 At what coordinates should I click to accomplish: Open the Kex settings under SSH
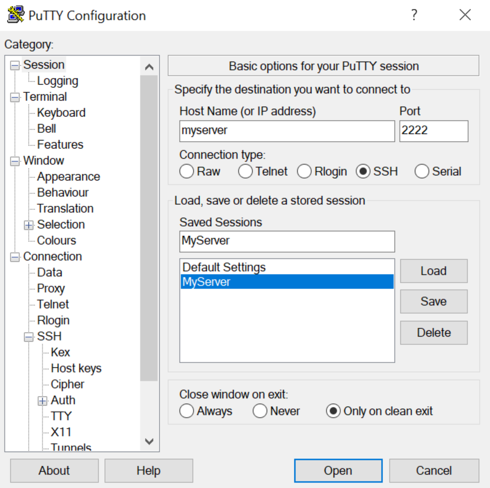click(x=60, y=352)
